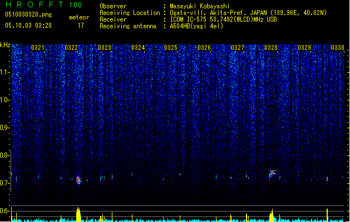This screenshot has width=350, height=222.
Task: Click the 0.7 frequency axis label
Action: coord(4,183)
